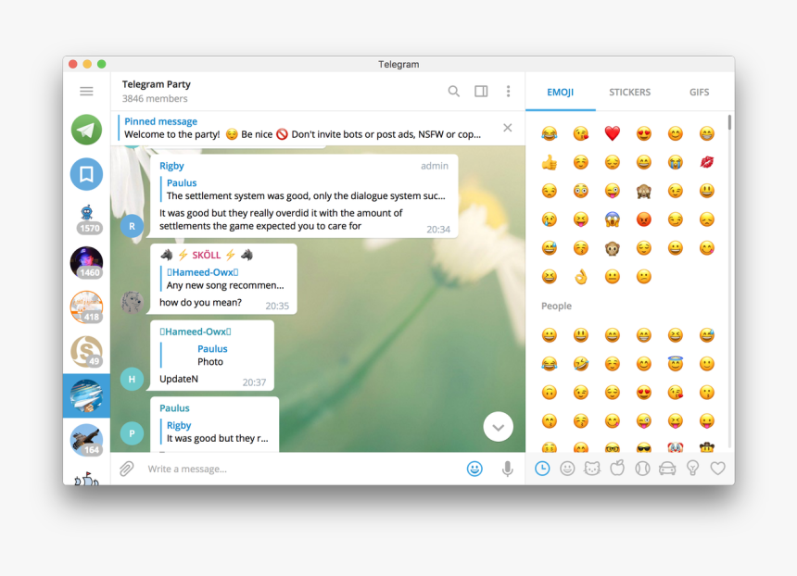
Task: Insert the angry red face emoji
Action: (644, 219)
